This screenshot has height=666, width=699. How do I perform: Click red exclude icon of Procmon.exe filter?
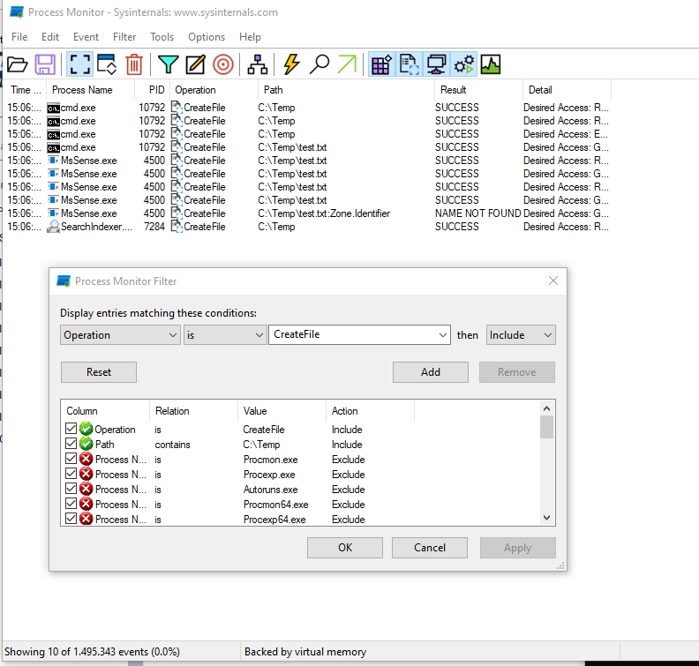coord(86,459)
